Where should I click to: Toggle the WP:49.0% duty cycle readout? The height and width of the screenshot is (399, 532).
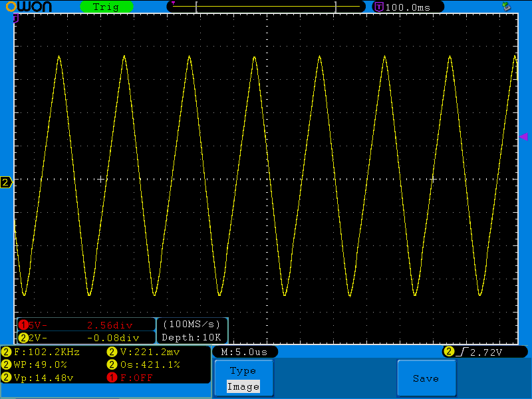pos(40,365)
